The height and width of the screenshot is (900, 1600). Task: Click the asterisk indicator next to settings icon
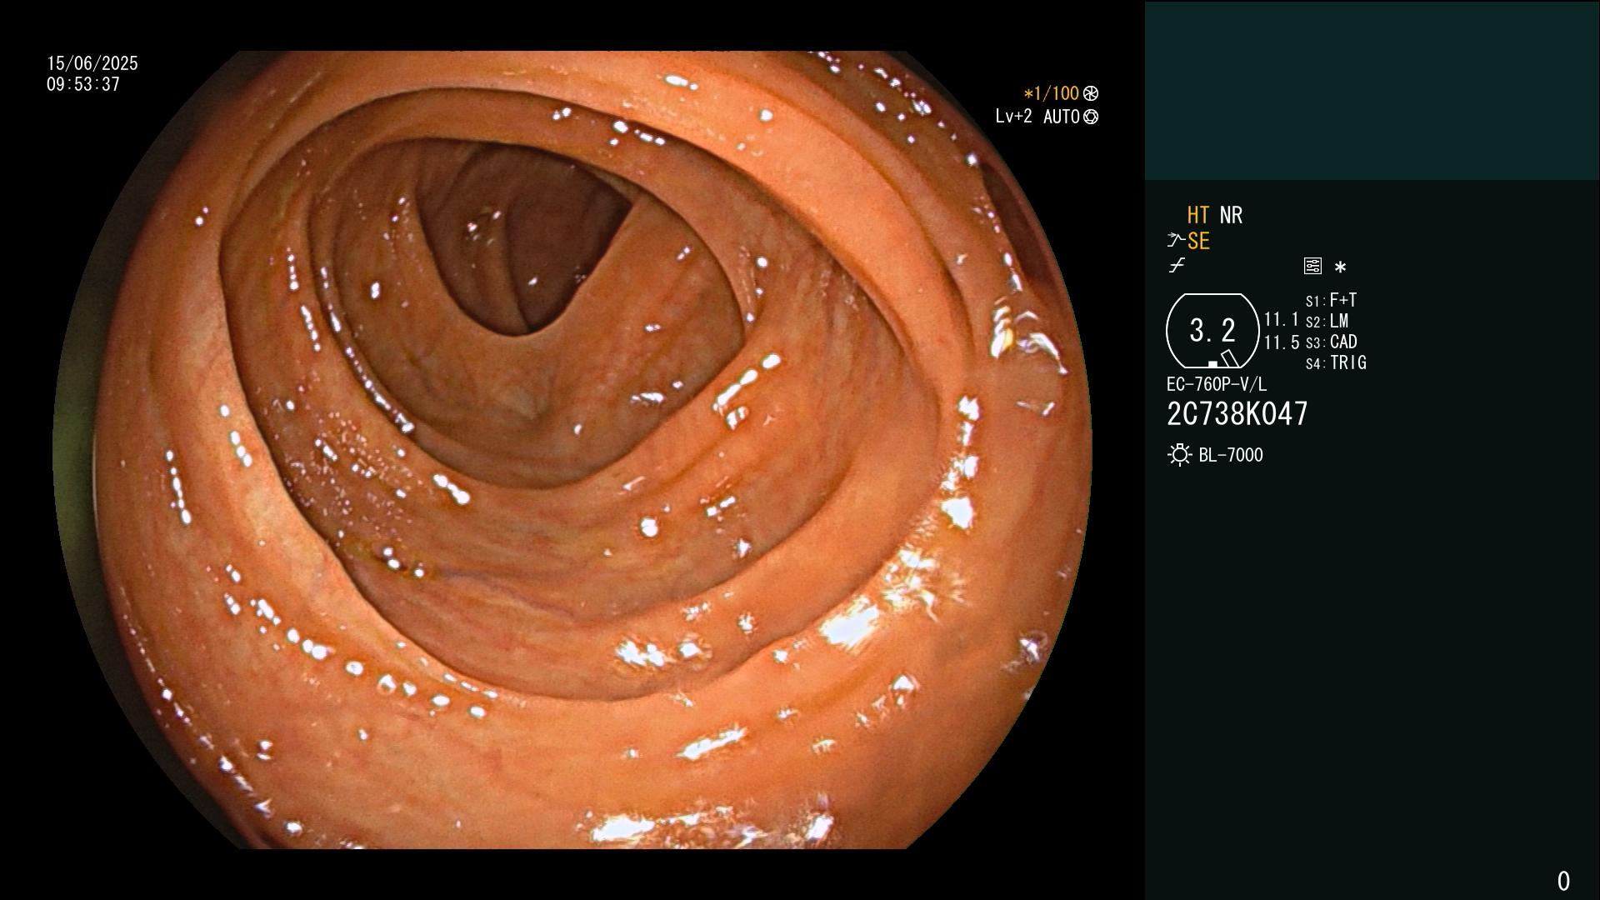[x=1340, y=267]
